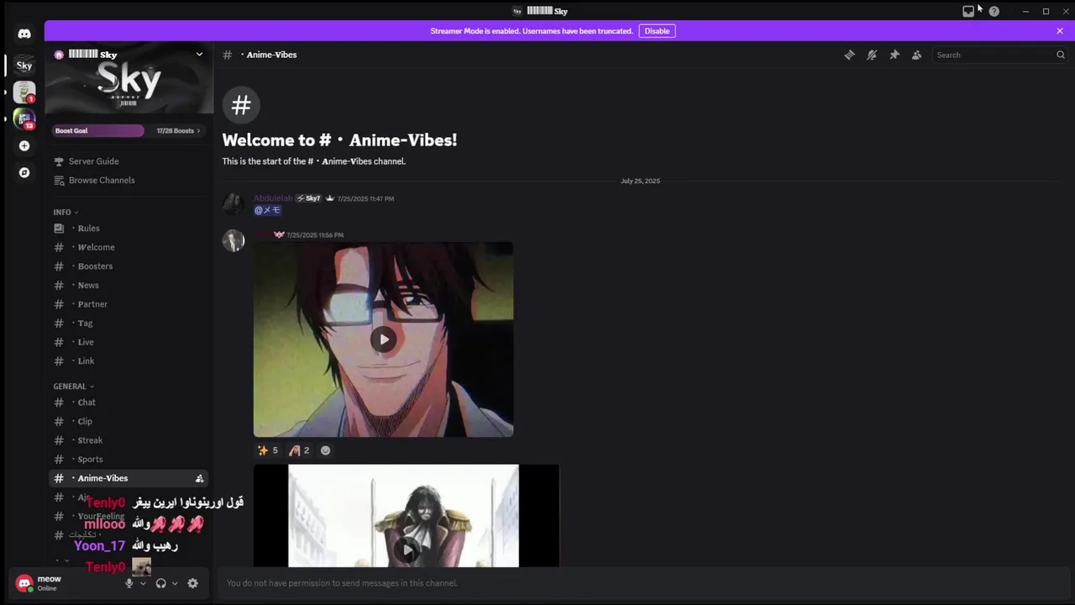
Task: Click the 7/25/2025 11:47 PM timestamp
Action: (x=365, y=199)
